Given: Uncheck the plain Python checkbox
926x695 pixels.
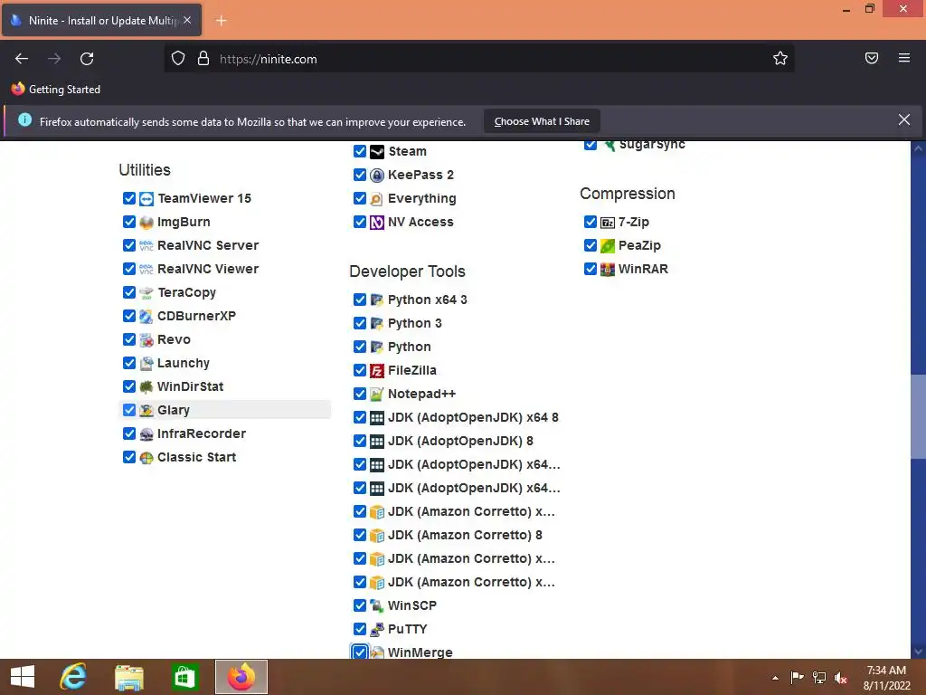Looking at the screenshot, I should [360, 347].
